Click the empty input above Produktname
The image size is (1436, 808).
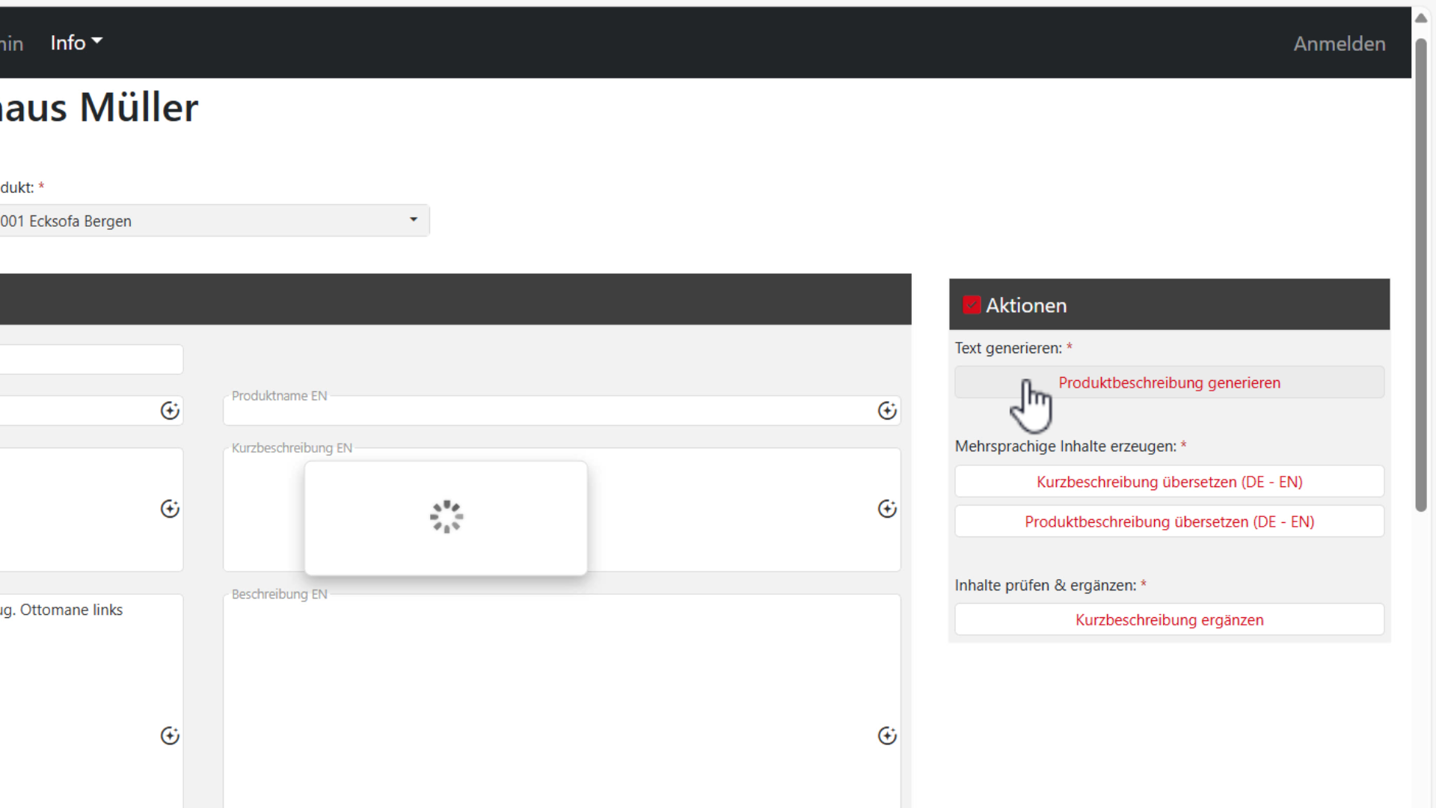(x=90, y=360)
